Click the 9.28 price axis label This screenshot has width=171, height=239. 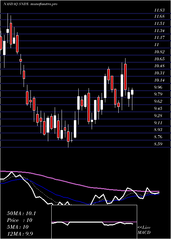(158, 115)
